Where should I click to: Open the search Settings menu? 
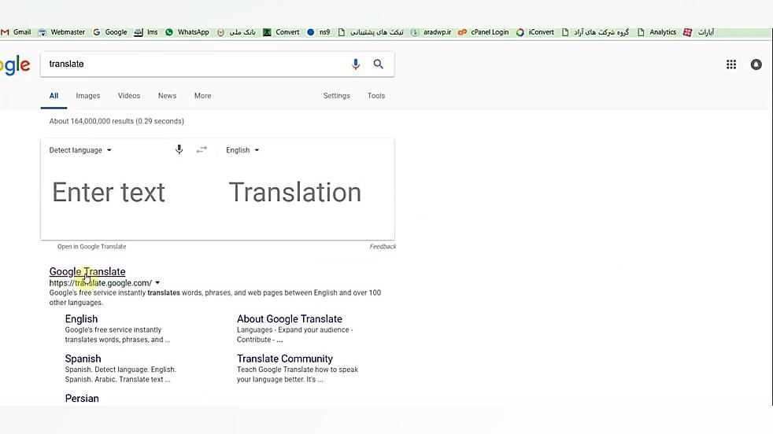tap(337, 96)
